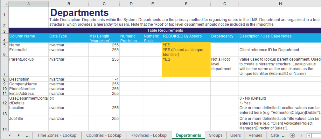
Task: Click the ExternalId cell
Action: coord(28,52)
